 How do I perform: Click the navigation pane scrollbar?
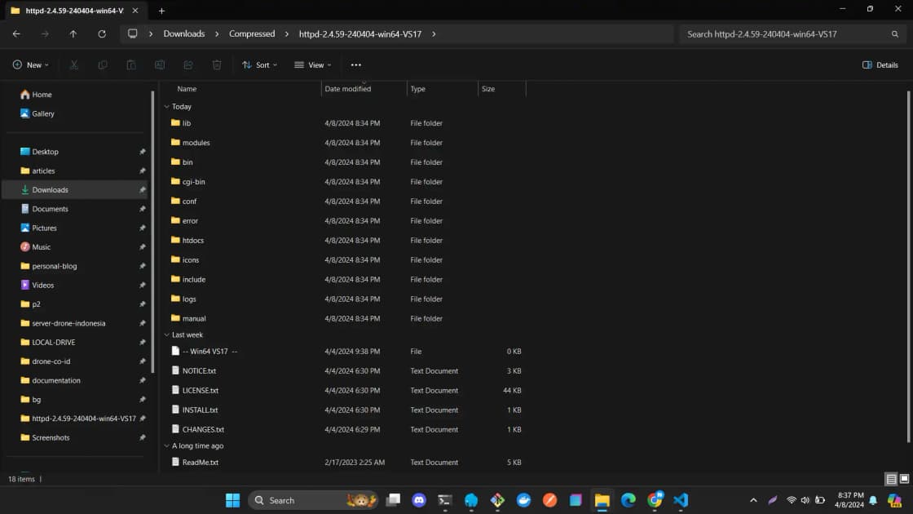pos(152,232)
